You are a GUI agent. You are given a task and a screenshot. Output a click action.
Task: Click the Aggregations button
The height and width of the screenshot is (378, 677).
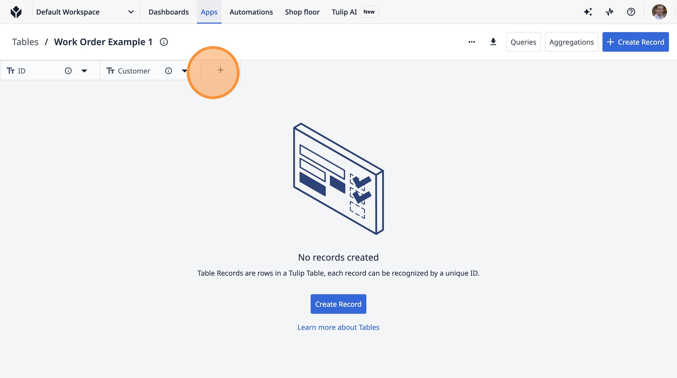pos(571,42)
